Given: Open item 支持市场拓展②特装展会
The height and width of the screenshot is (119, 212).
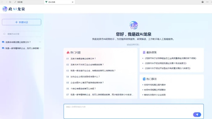Looking at the screenshot, I should point(155,90).
